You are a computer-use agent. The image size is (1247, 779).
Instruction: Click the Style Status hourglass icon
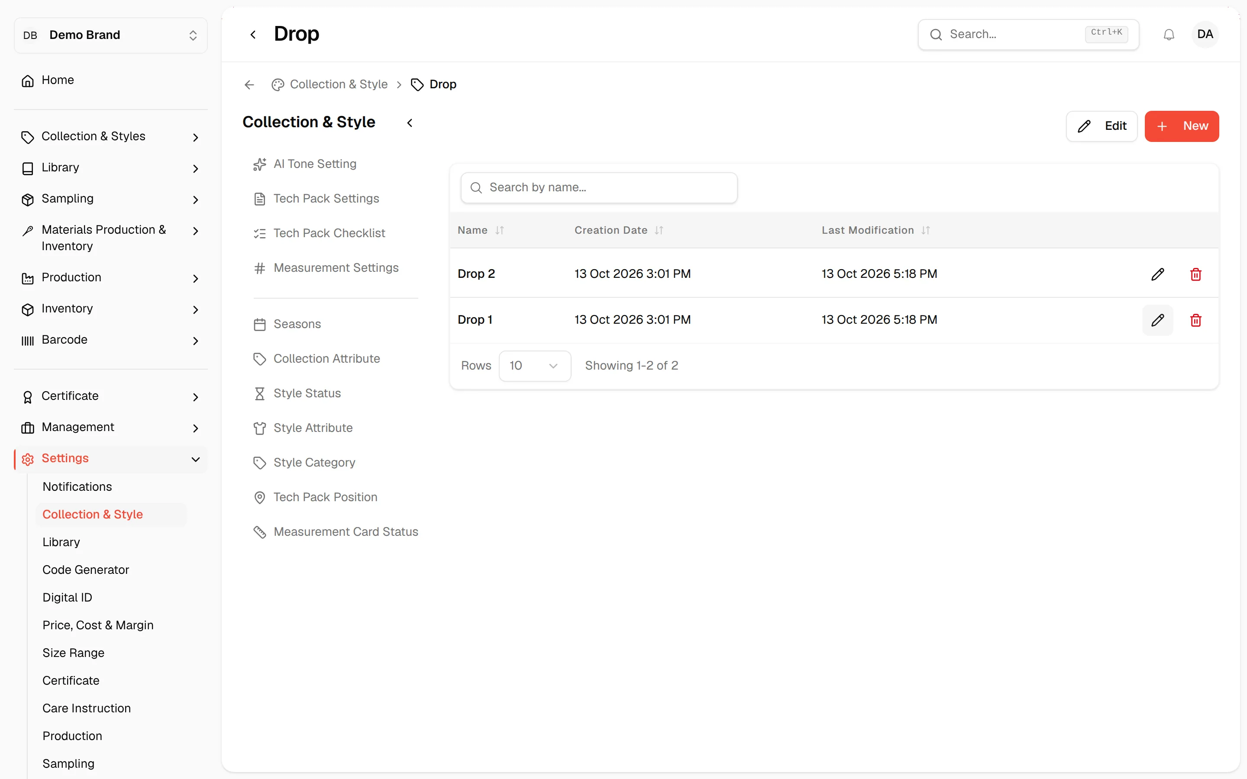pyautogui.click(x=260, y=394)
